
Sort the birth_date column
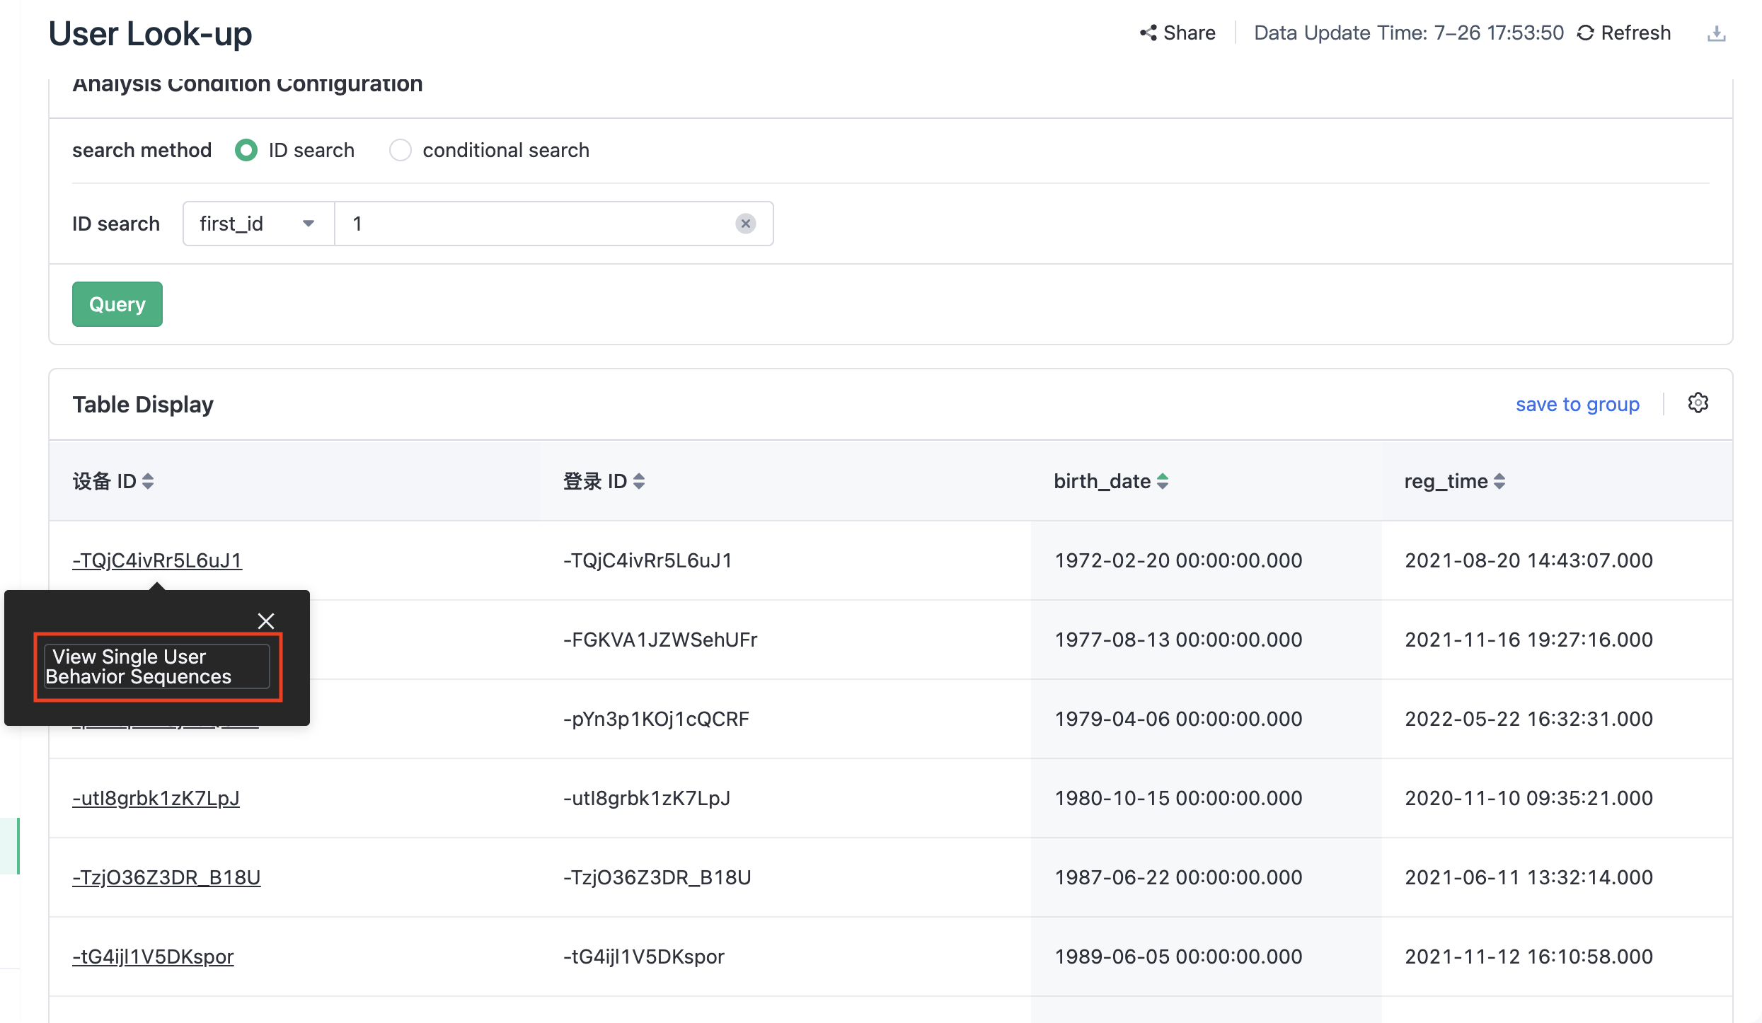coord(1164,481)
